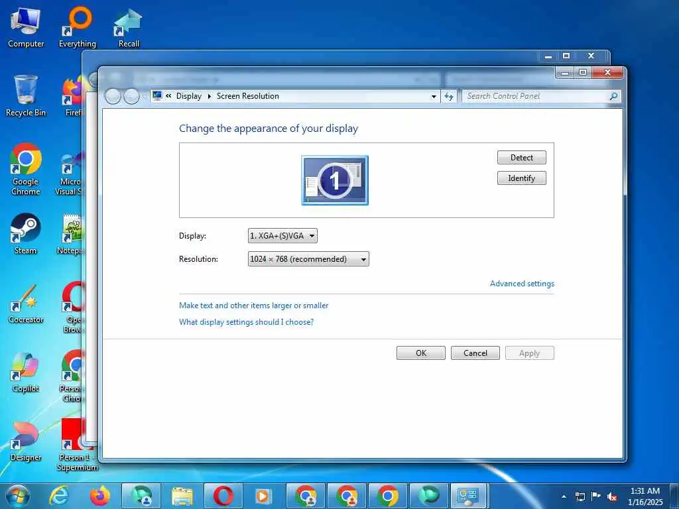Maximize the background window behind Screen Resolution

566,56
